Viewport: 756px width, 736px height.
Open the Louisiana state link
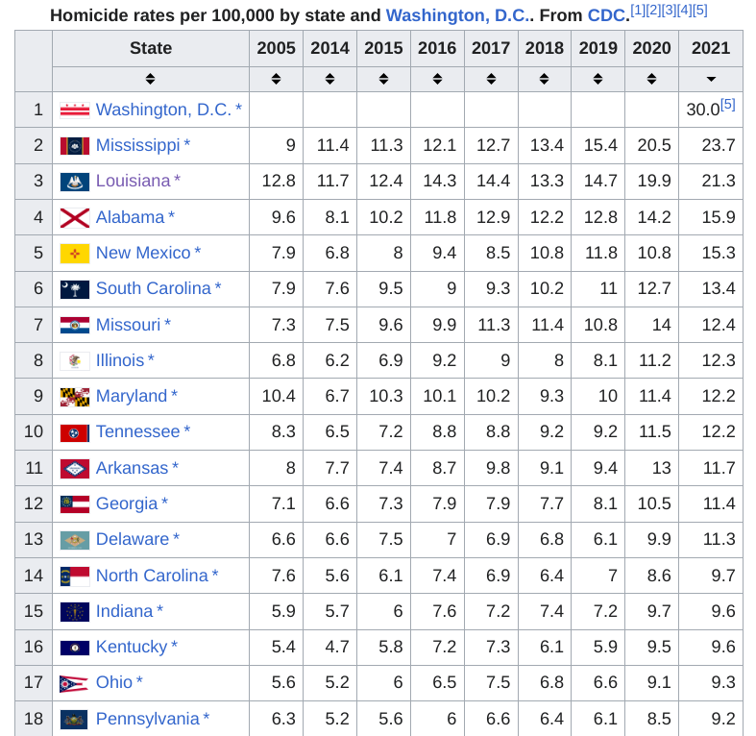pos(134,181)
